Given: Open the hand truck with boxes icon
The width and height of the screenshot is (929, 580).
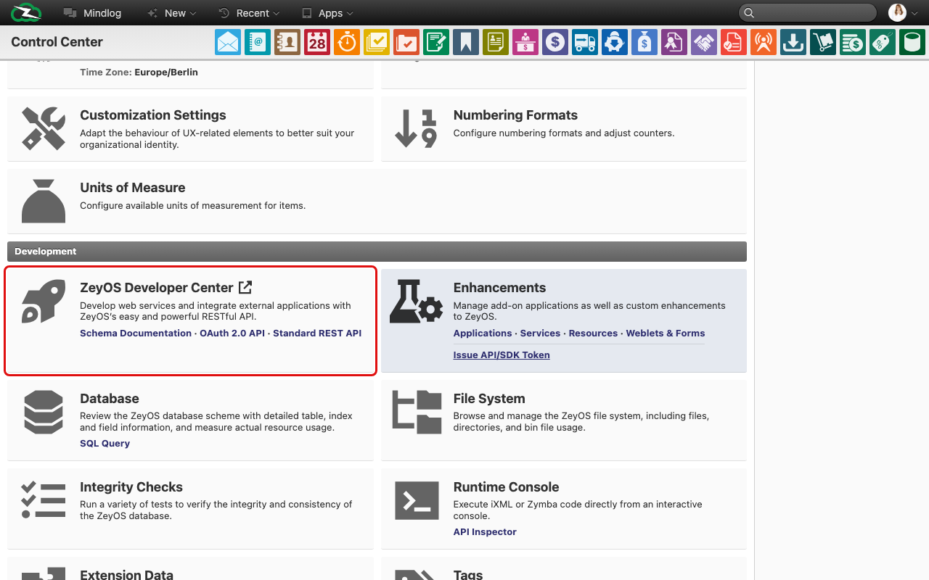Looking at the screenshot, I should tap(823, 42).
